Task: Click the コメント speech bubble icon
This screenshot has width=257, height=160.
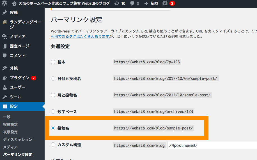Action: (5, 55)
